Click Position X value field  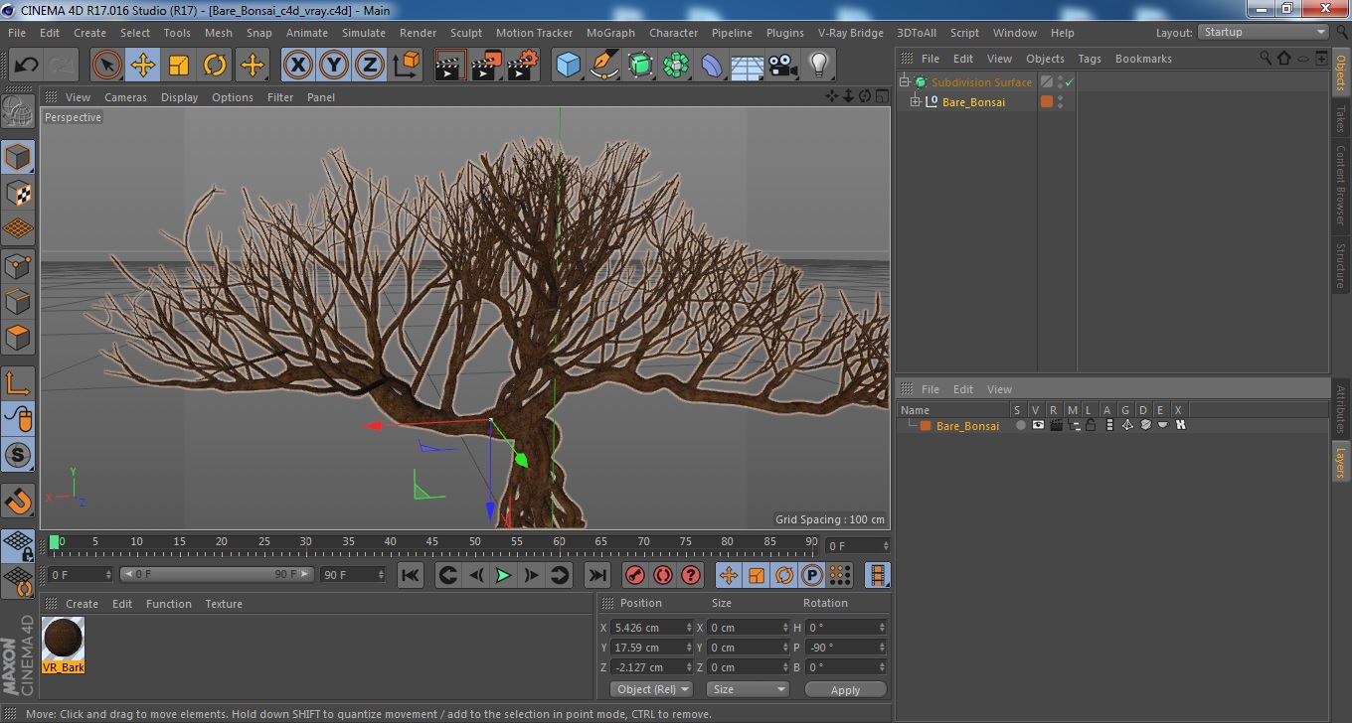(x=651, y=628)
